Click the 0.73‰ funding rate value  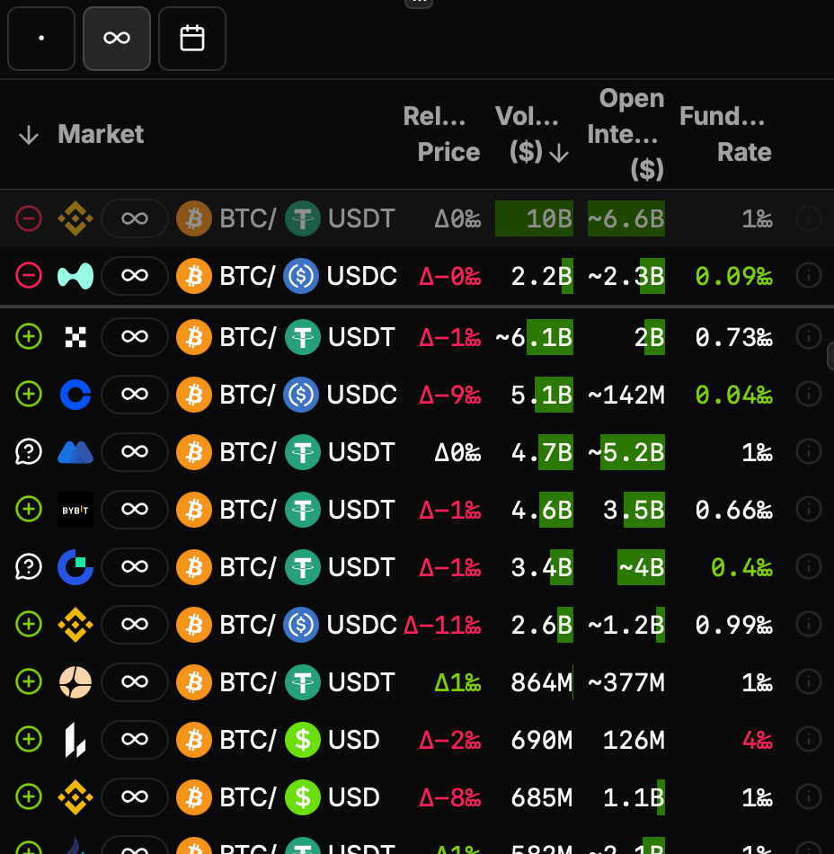(734, 337)
